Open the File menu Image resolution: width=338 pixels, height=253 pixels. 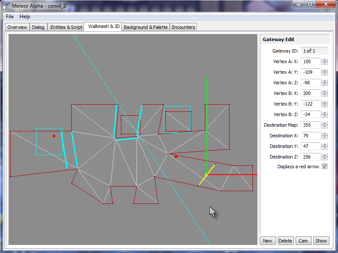click(x=10, y=17)
